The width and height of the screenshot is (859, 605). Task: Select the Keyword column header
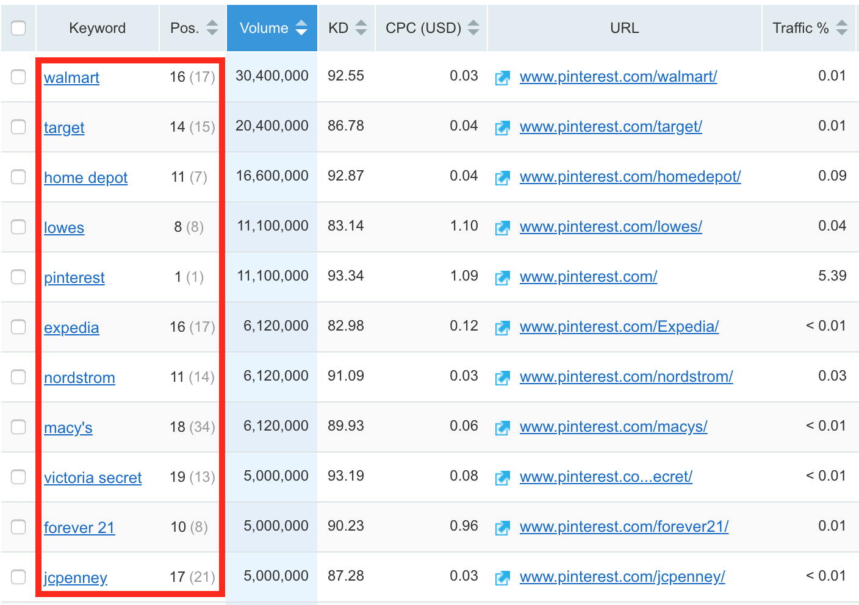point(98,28)
